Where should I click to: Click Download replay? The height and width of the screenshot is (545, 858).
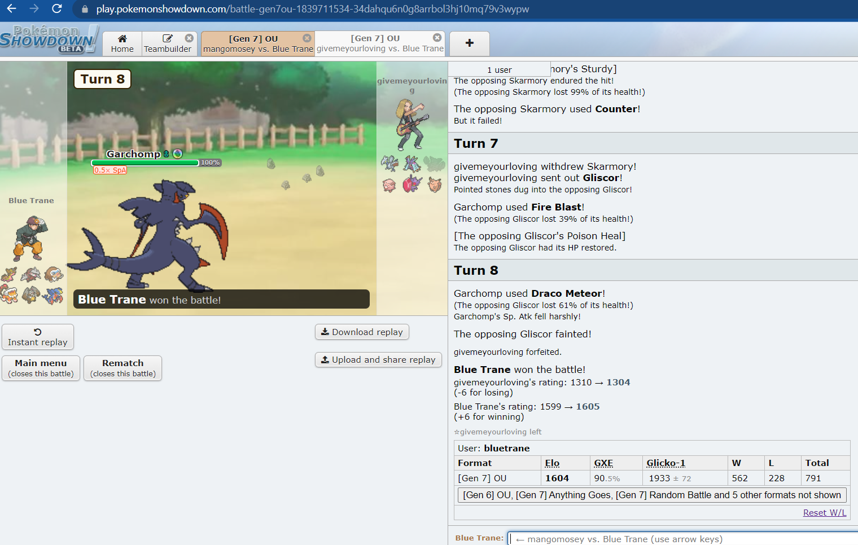click(x=362, y=332)
